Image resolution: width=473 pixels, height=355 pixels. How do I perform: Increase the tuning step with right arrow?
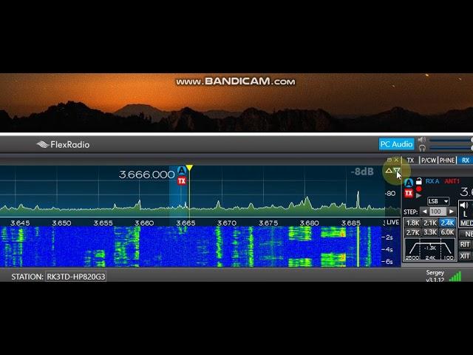tap(452, 212)
